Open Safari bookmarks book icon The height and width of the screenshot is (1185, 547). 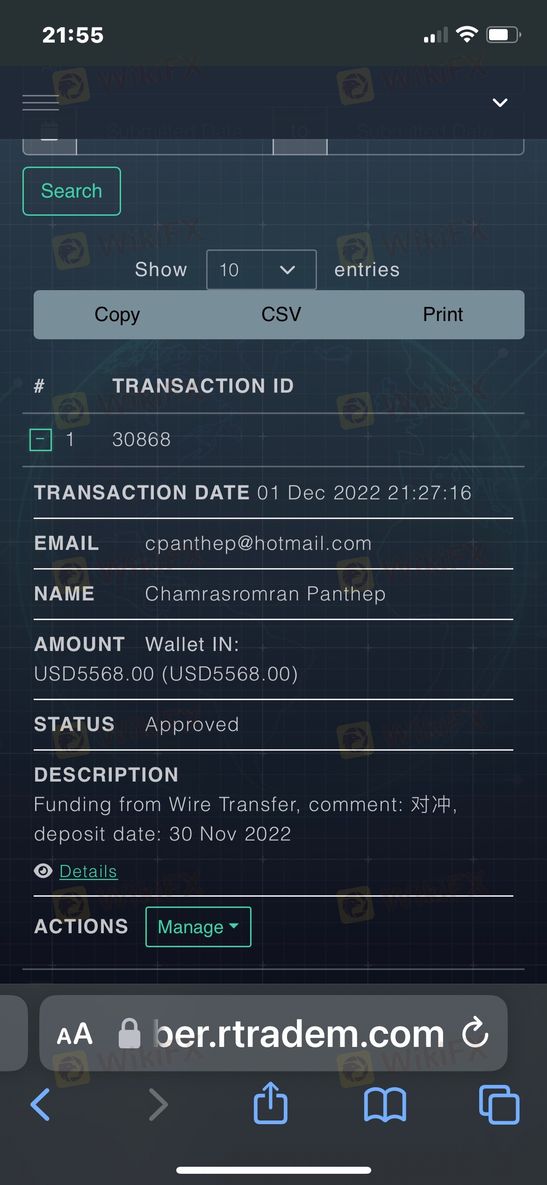[385, 1105]
